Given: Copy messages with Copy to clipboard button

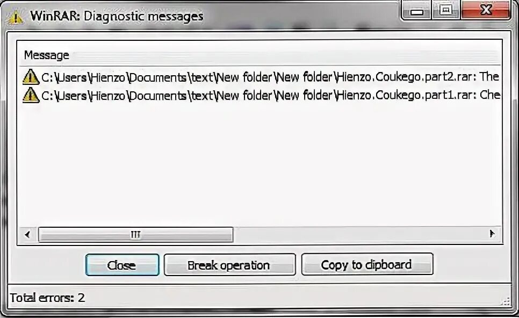Looking at the screenshot, I should click(367, 264).
